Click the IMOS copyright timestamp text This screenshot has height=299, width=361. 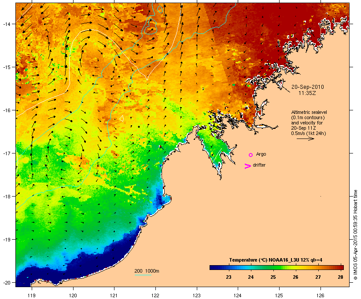pos(356,235)
